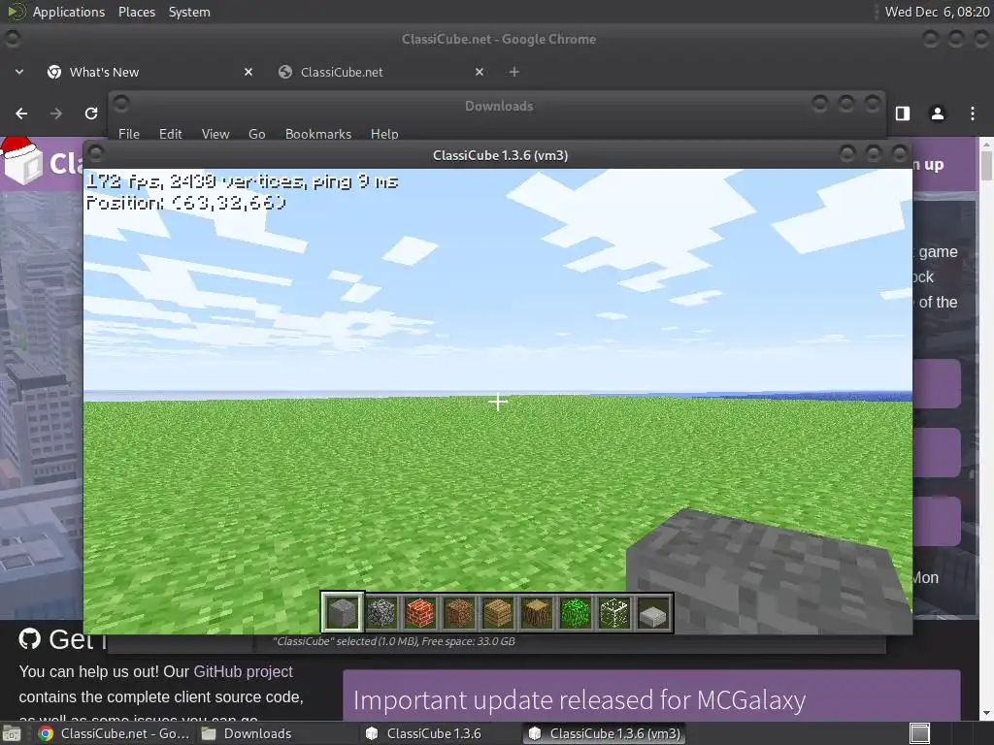Select the wooden planks block in the hotbar

click(498, 612)
